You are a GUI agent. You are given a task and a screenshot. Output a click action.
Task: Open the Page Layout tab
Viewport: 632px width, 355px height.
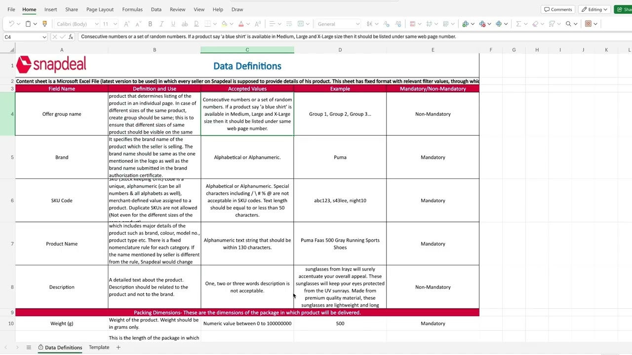coord(100,9)
